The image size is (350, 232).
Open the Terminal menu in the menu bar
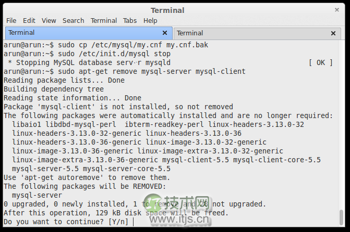pyautogui.click(x=103, y=20)
